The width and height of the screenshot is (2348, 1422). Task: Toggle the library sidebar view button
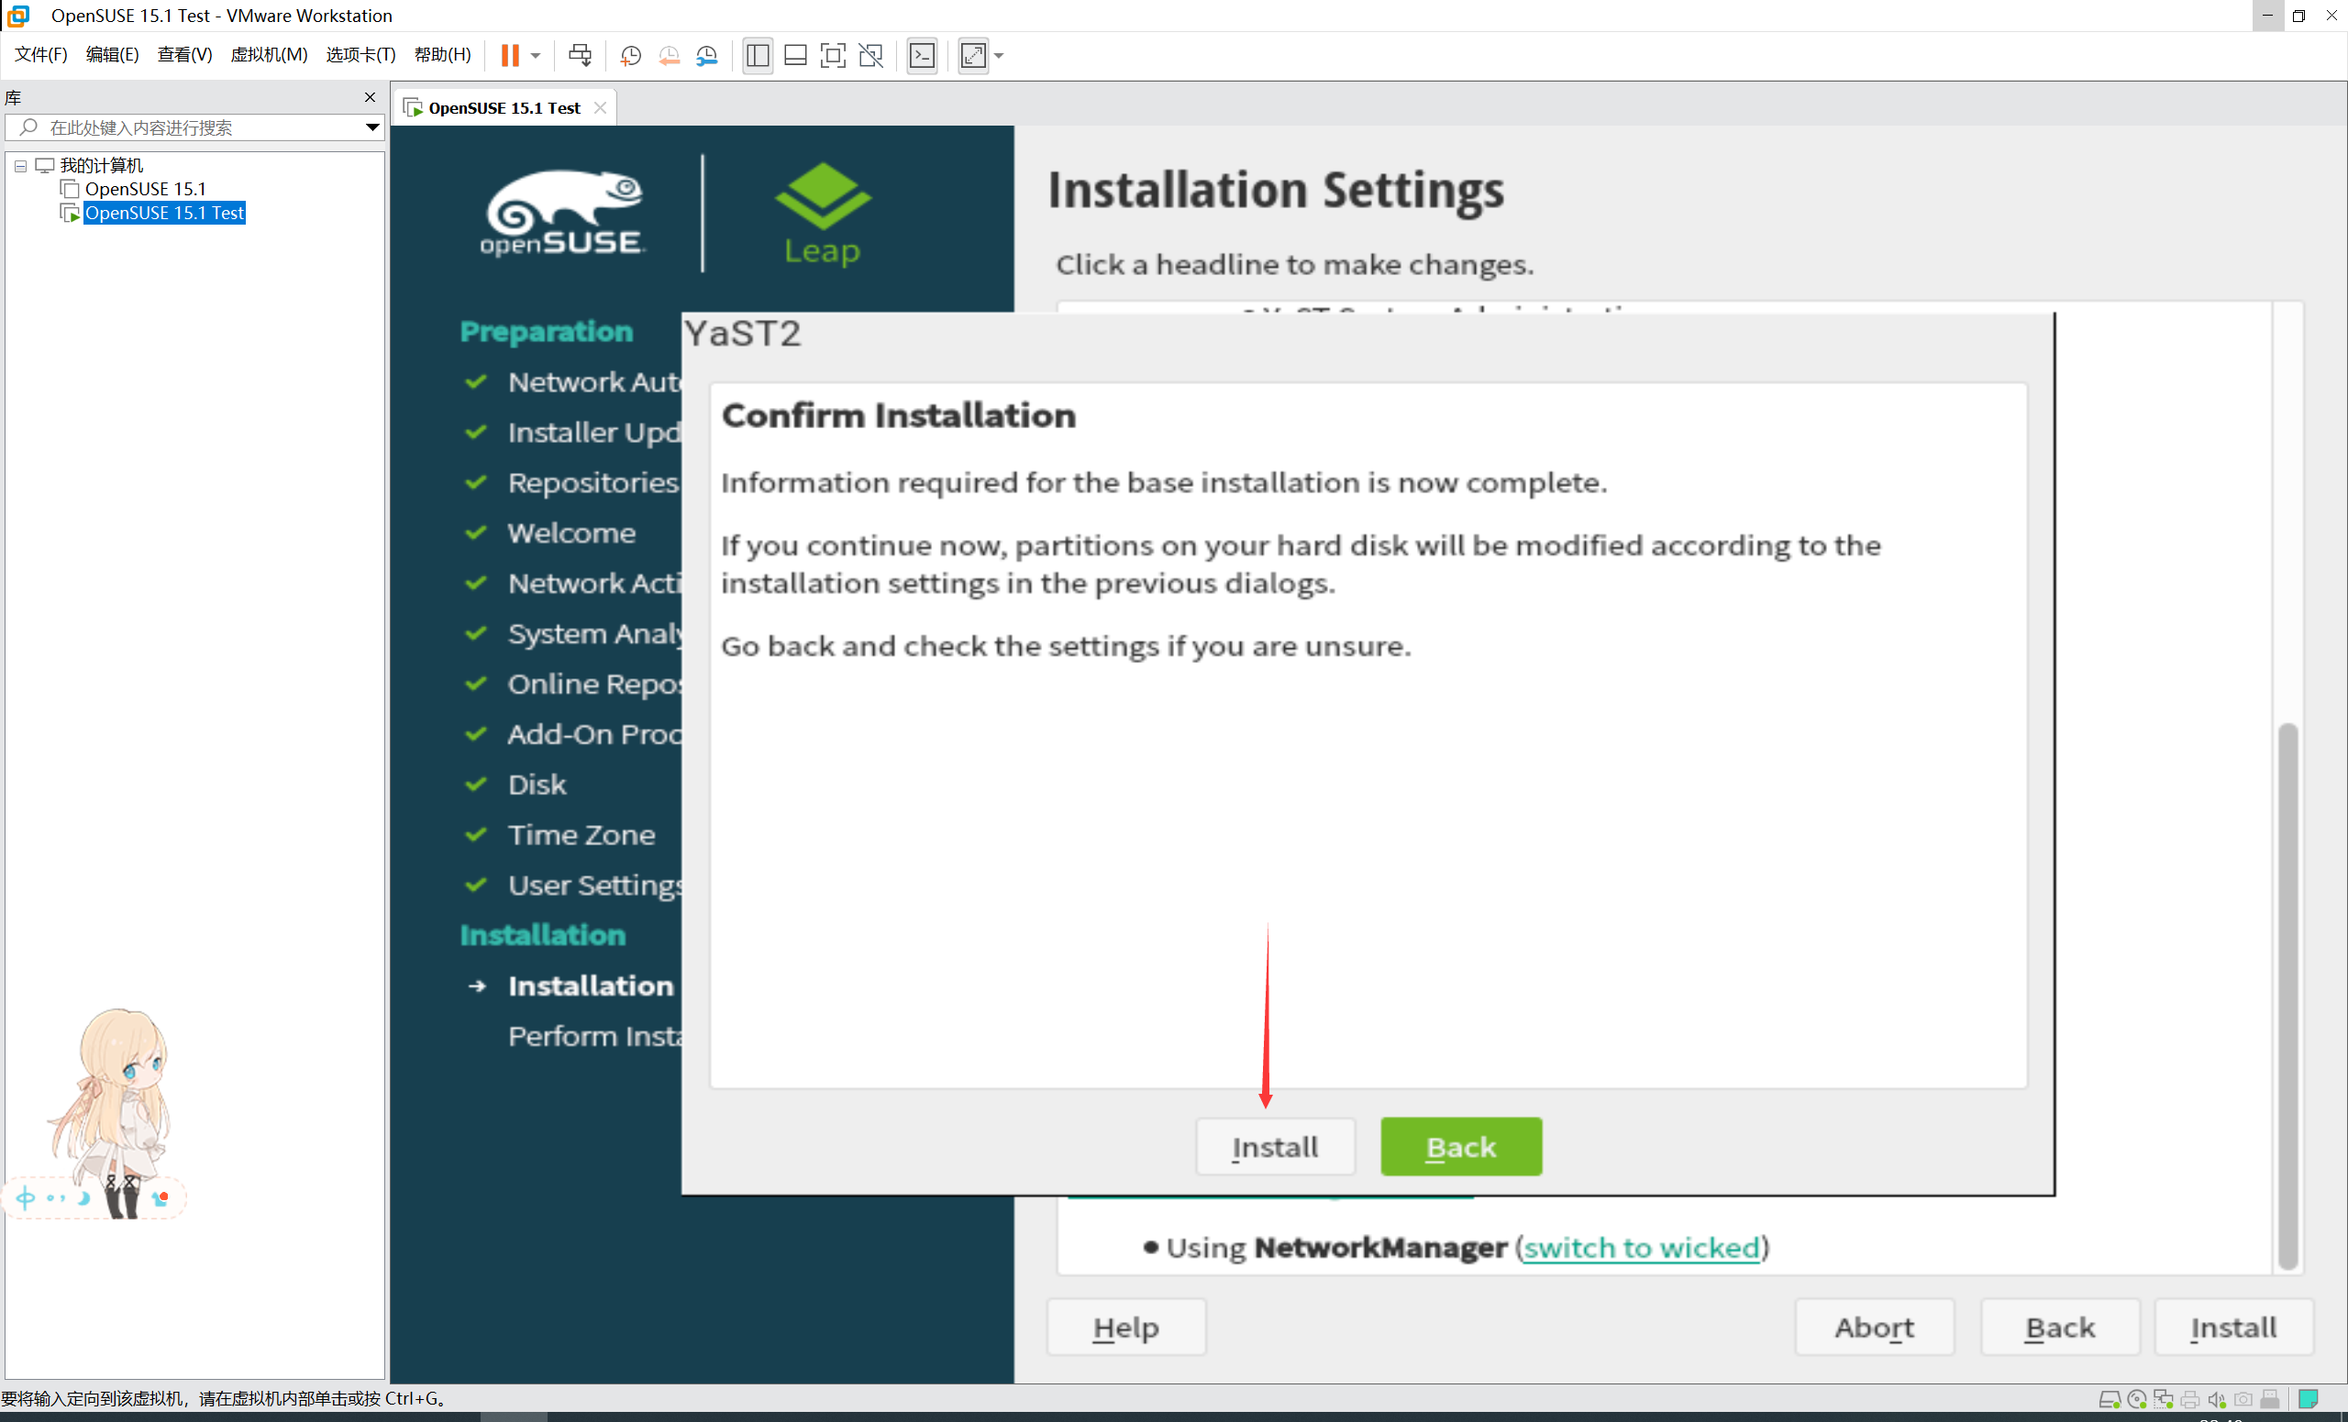point(758,55)
